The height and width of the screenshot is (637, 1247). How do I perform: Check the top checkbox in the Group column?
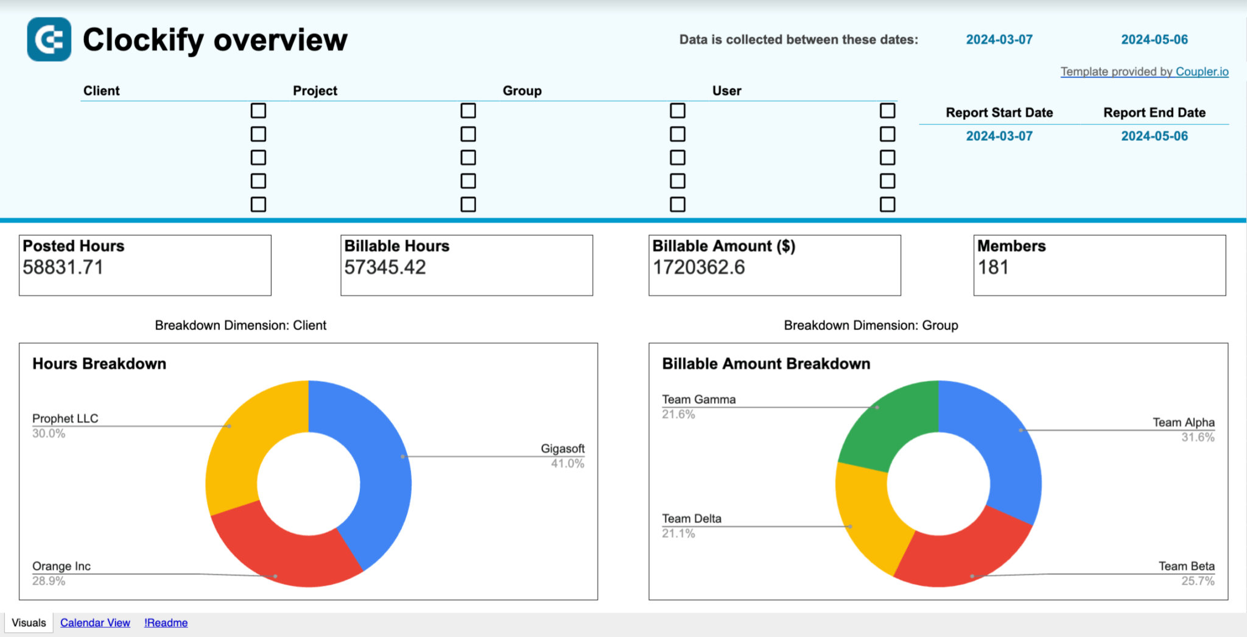pyautogui.click(x=677, y=110)
